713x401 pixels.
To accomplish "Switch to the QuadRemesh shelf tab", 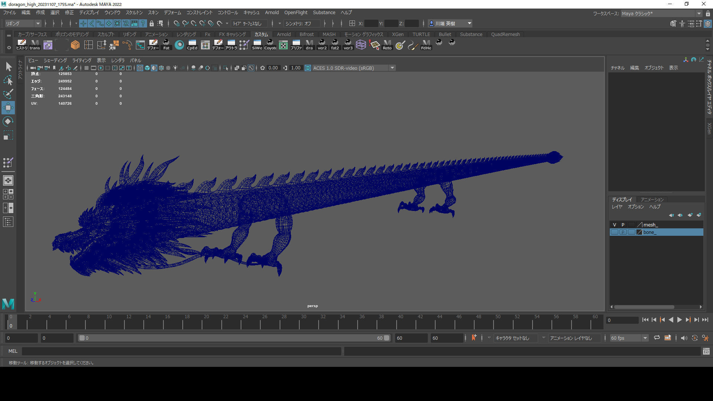I will (x=505, y=34).
